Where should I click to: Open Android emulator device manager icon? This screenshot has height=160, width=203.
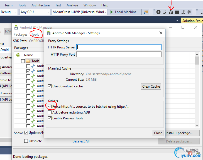(x=164, y=12)
